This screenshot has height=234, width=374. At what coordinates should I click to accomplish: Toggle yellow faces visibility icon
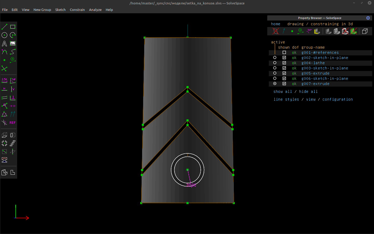pyautogui.click(x=317, y=31)
